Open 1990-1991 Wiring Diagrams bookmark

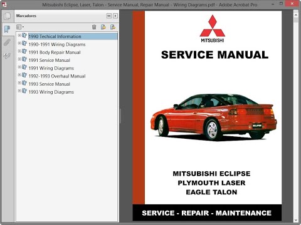(57, 44)
